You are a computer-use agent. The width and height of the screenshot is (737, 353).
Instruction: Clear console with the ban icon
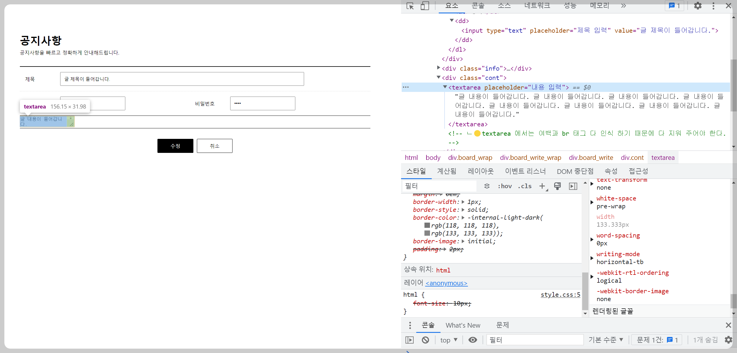pos(425,340)
